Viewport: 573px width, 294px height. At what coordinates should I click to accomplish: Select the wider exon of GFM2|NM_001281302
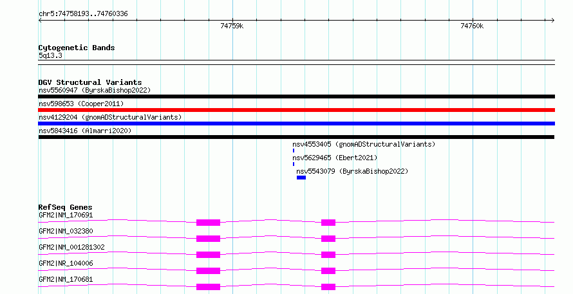(x=209, y=255)
